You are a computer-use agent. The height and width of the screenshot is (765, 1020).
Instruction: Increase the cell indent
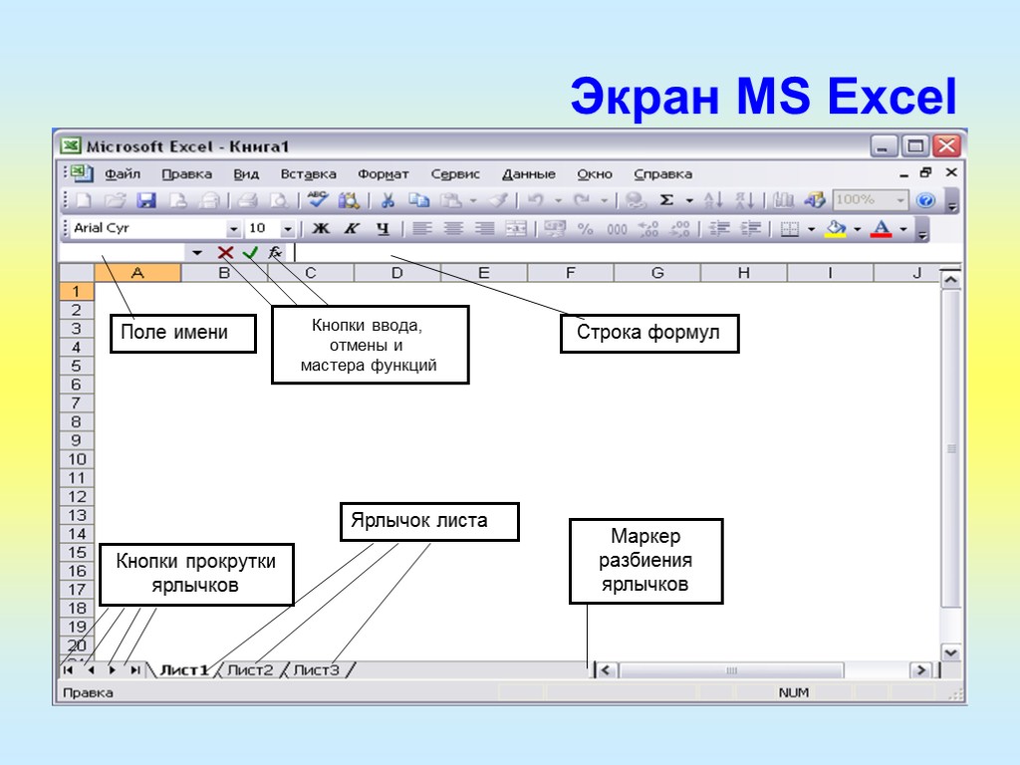click(751, 229)
